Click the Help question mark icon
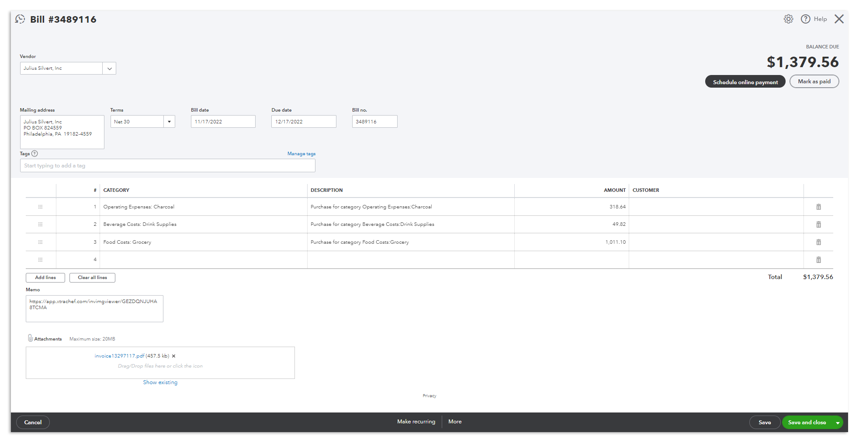 [x=805, y=19]
